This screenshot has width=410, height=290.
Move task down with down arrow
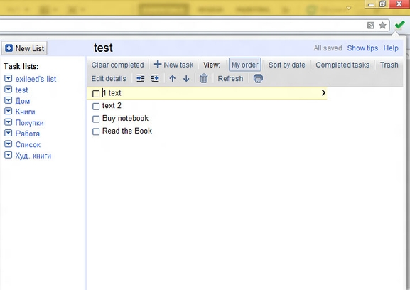point(186,78)
